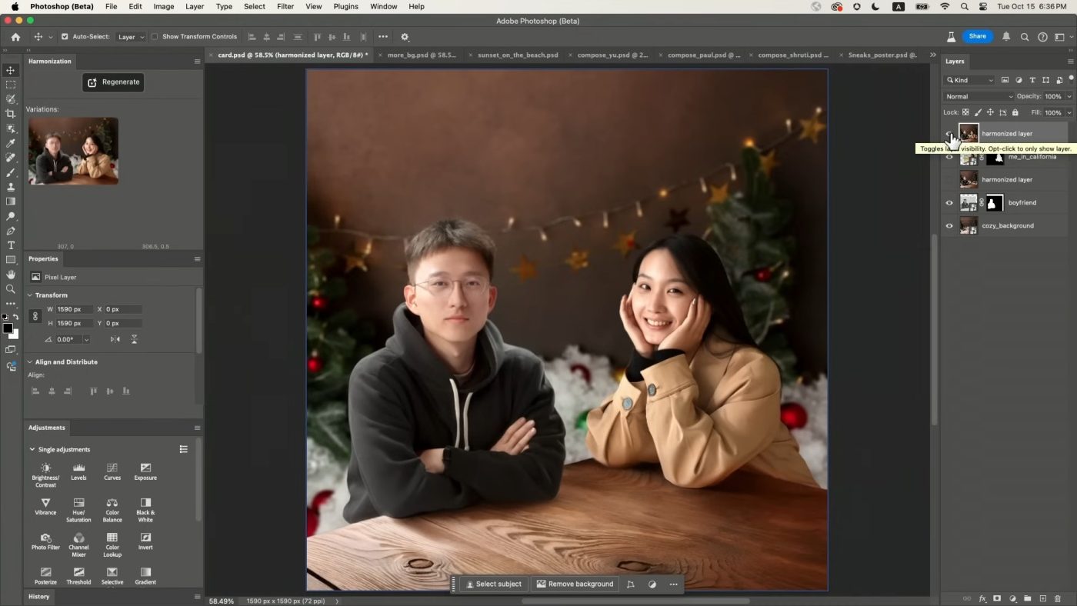Collapse the Single adjustments section

click(32, 449)
